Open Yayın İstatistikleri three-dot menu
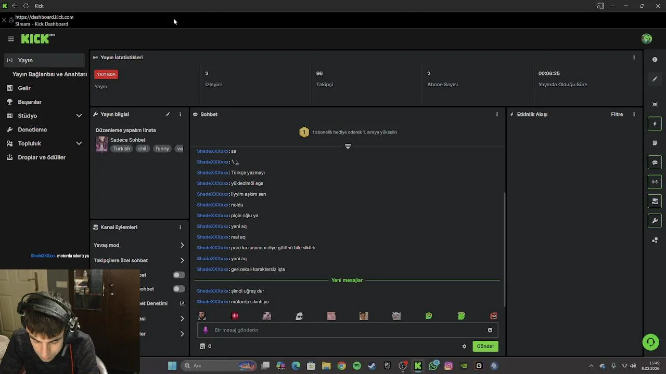 [634, 58]
